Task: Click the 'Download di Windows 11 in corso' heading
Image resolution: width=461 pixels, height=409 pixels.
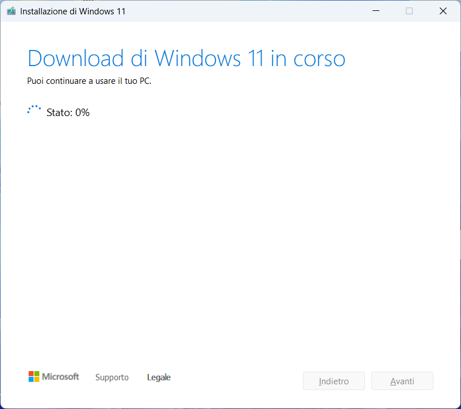Action: click(x=186, y=59)
